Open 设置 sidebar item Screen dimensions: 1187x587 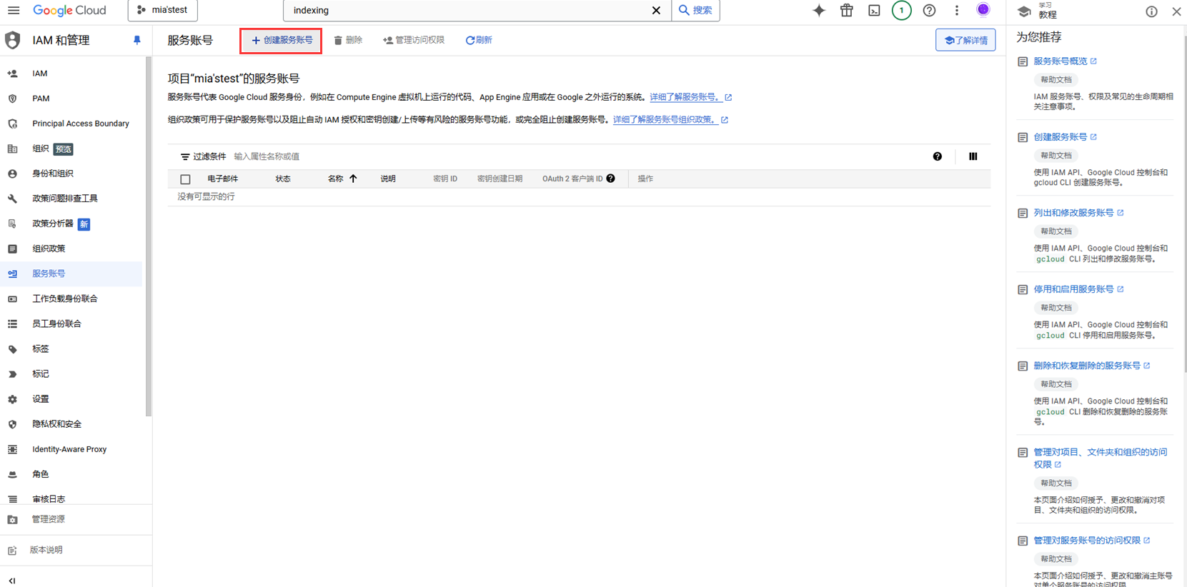[x=71, y=399]
